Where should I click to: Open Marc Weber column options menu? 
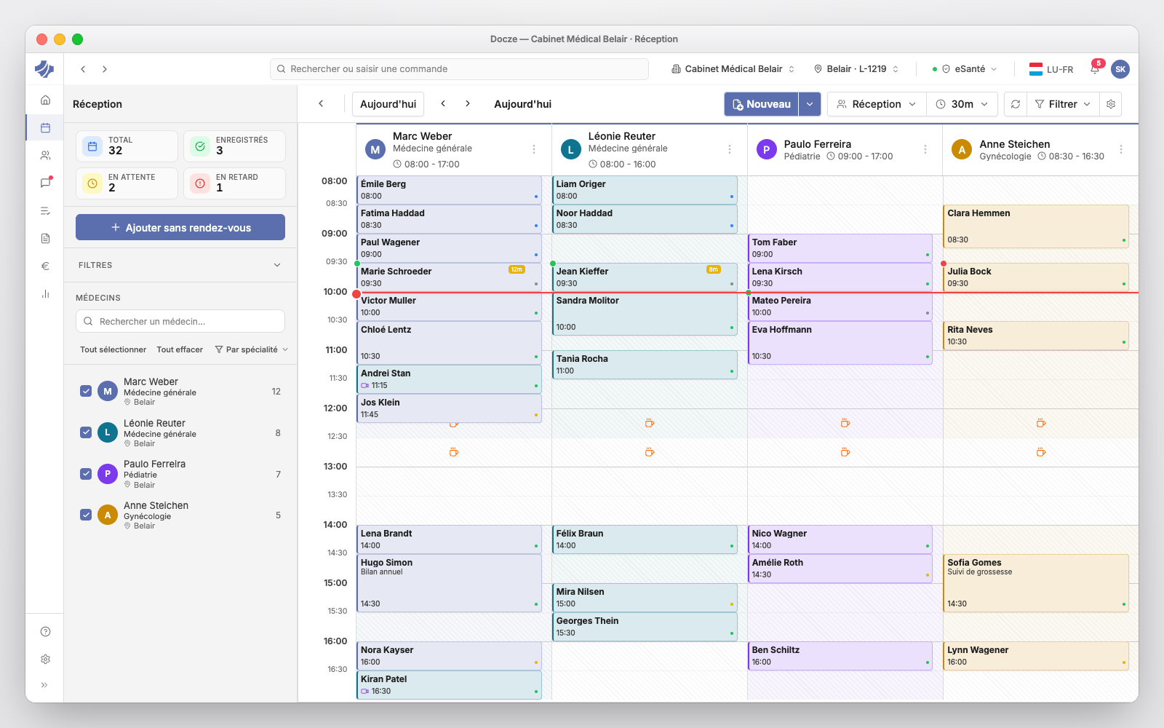point(534,149)
